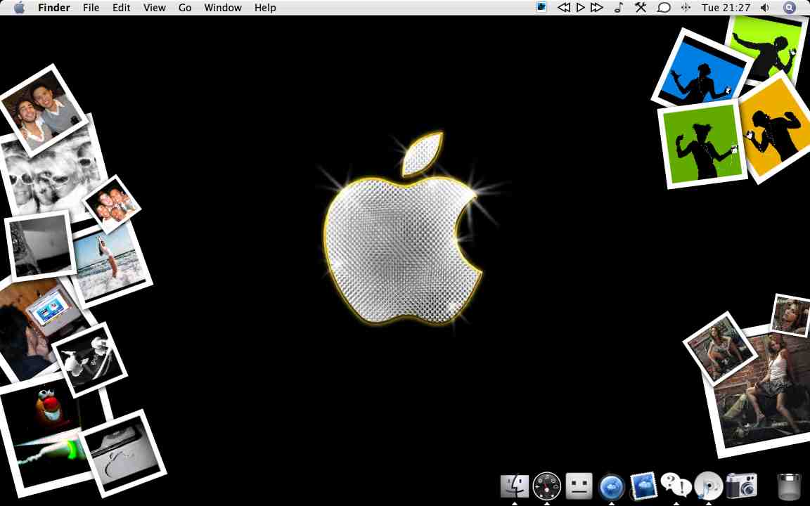Skip to next track with fast-forward icon
This screenshot has width=810, height=506.
597,7
